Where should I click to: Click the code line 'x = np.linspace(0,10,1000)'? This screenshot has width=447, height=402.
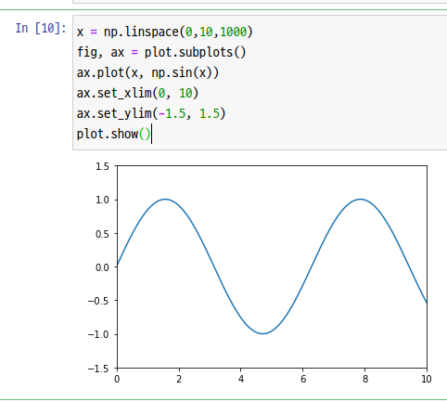[165, 32]
